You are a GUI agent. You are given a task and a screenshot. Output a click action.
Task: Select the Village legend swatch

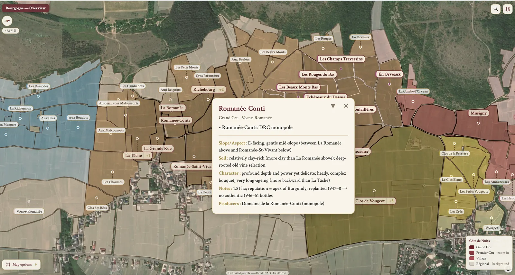tap(472, 258)
